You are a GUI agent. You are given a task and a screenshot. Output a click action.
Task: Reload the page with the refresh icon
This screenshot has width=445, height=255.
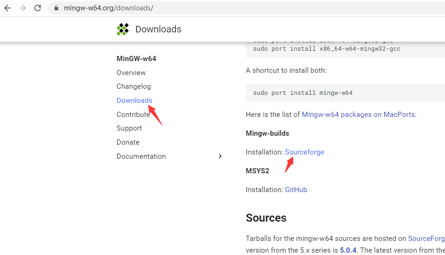click(38, 8)
